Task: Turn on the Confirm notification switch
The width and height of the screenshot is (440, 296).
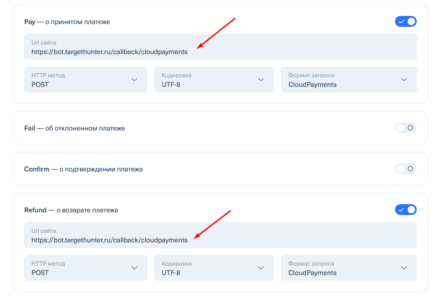Action: point(405,169)
